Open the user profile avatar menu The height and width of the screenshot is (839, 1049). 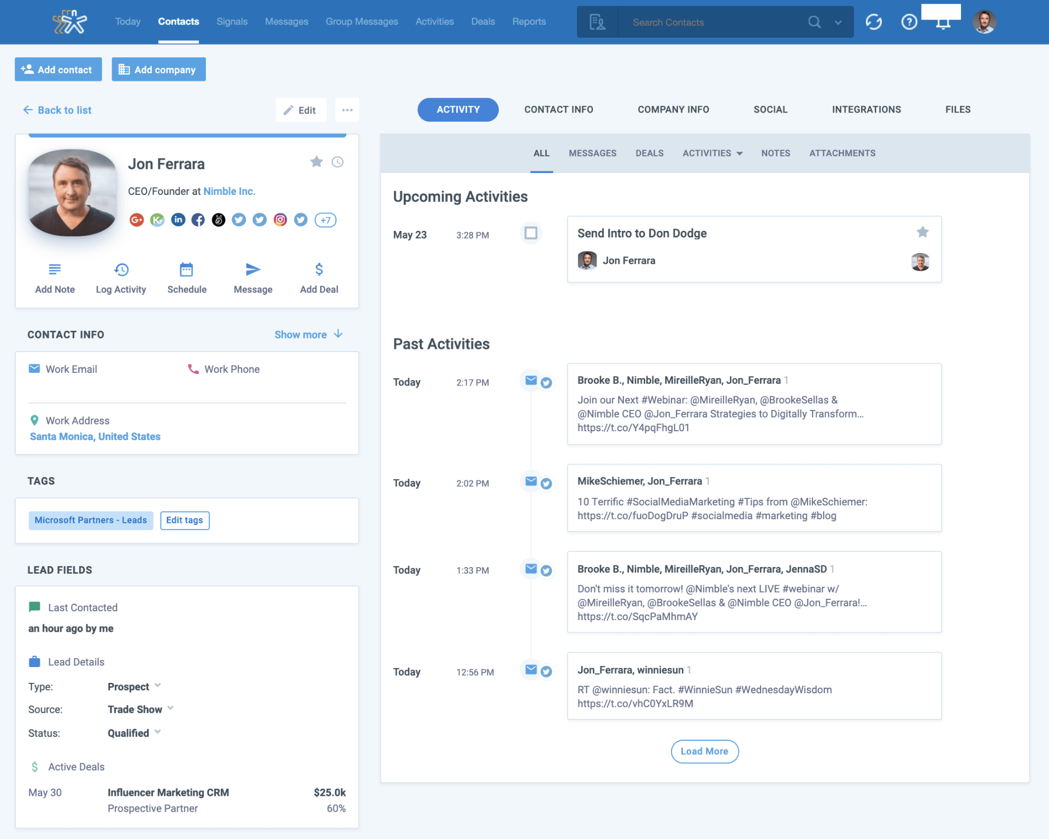(x=985, y=22)
